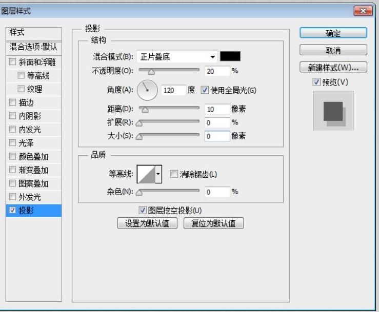Click the contour curve thumbnail
The height and width of the screenshot is (312, 379).
tap(146, 174)
